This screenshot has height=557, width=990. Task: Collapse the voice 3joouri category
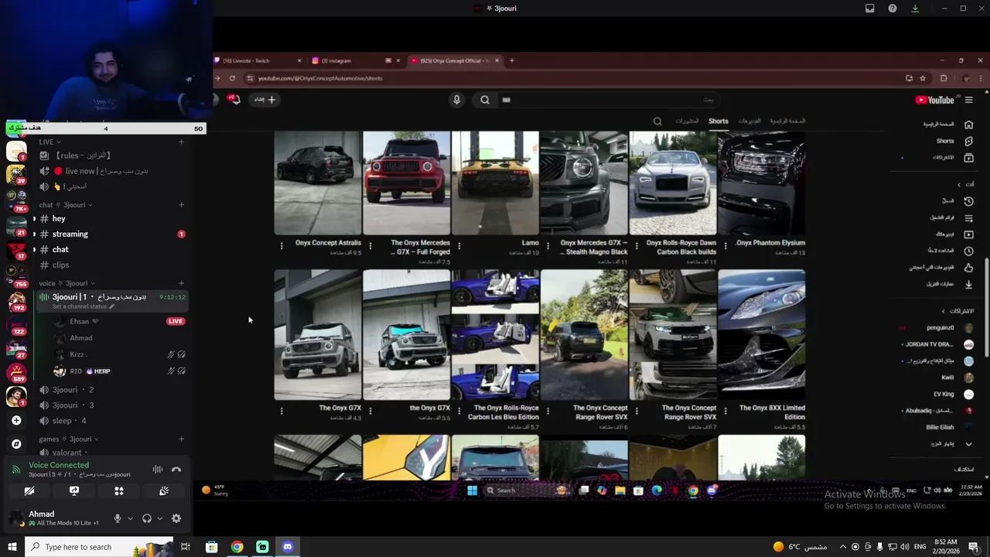pos(67,283)
